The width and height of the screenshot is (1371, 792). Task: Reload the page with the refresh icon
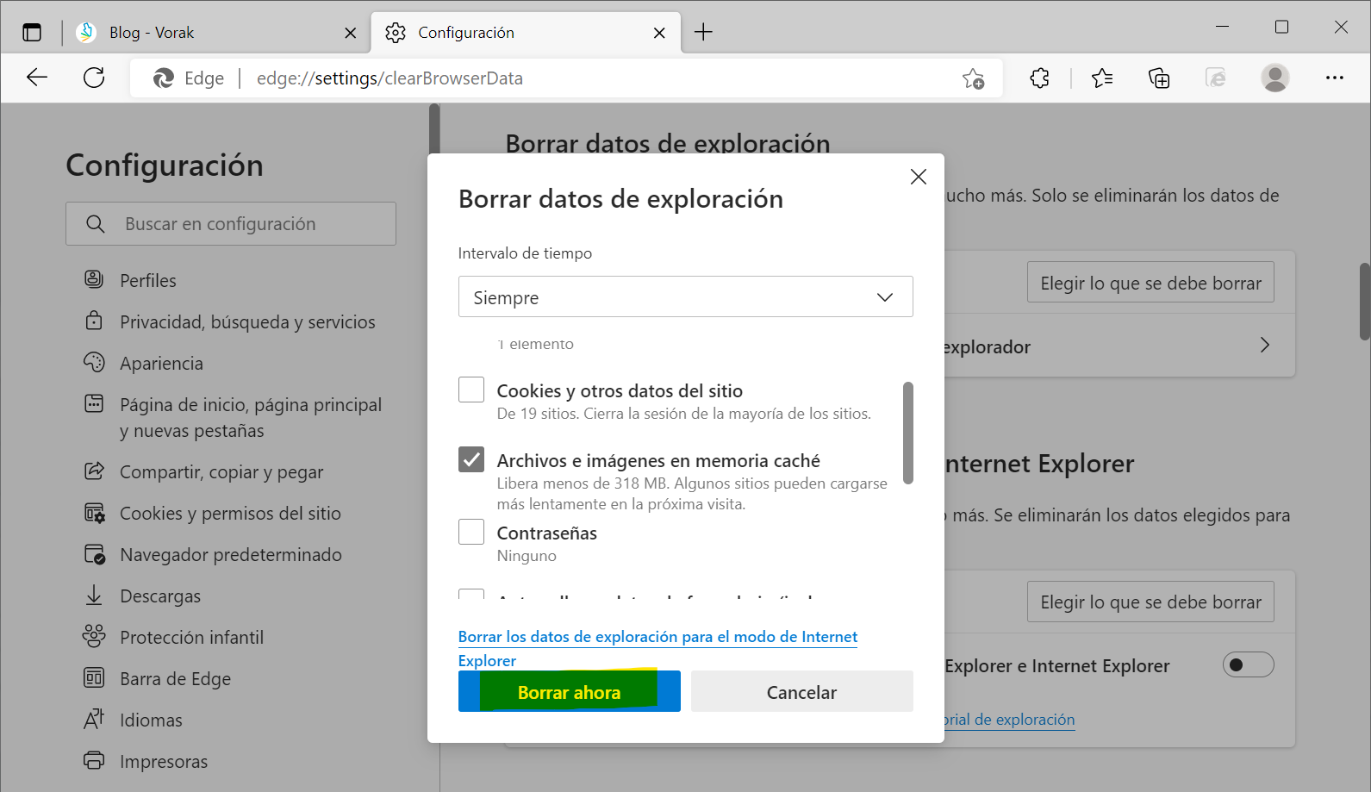94,78
